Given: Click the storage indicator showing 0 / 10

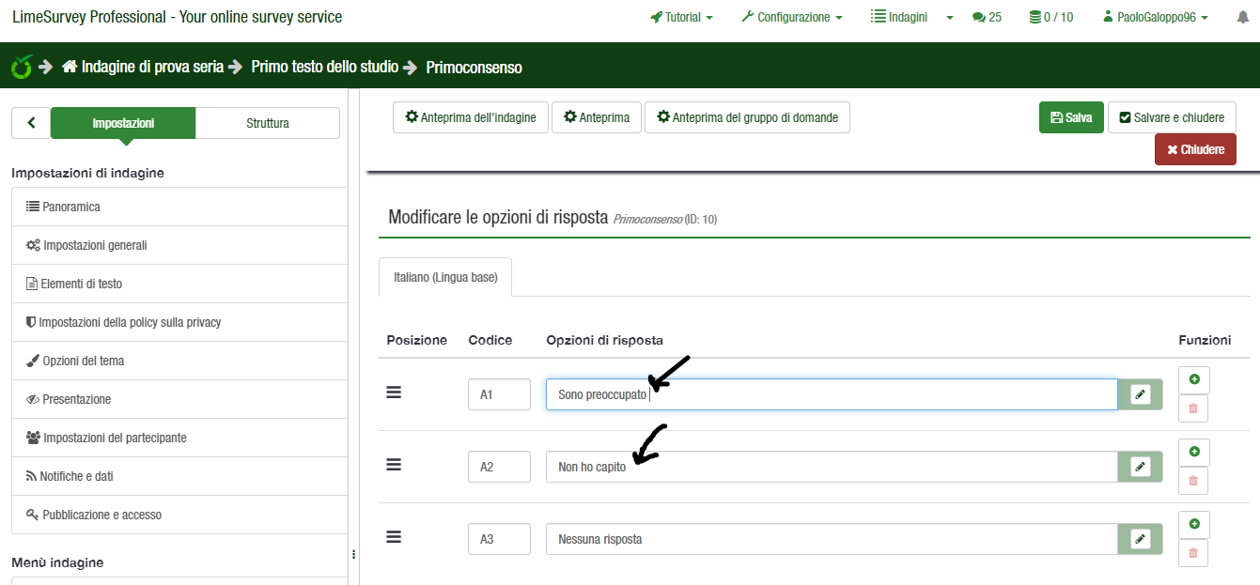Looking at the screenshot, I should pyautogui.click(x=1050, y=17).
